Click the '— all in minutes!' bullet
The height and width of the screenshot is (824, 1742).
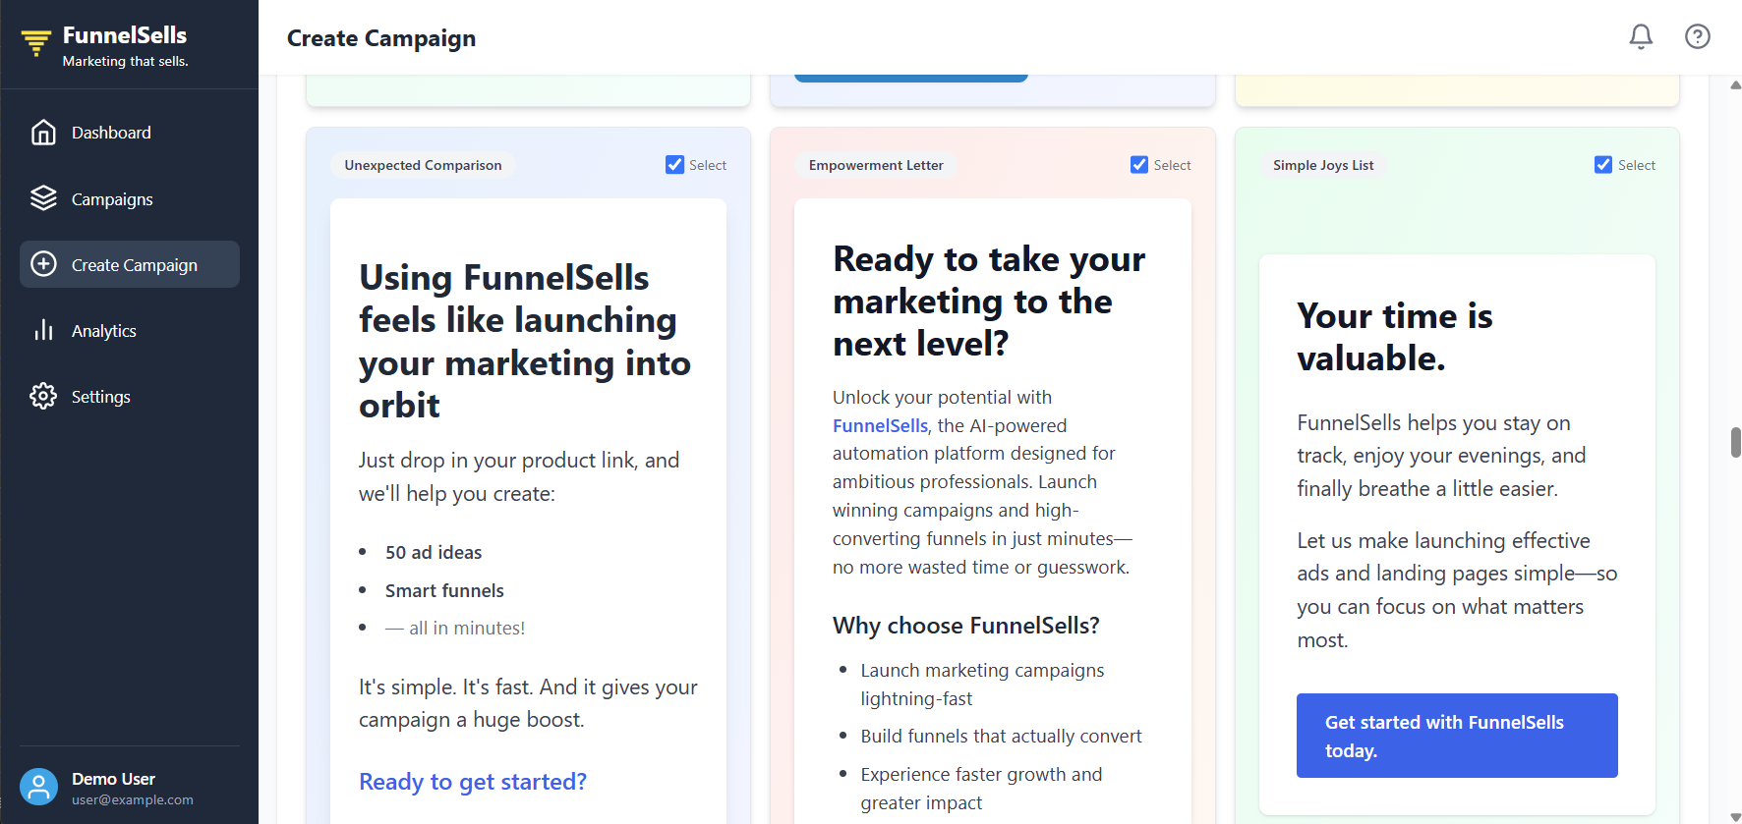click(455, 628)
